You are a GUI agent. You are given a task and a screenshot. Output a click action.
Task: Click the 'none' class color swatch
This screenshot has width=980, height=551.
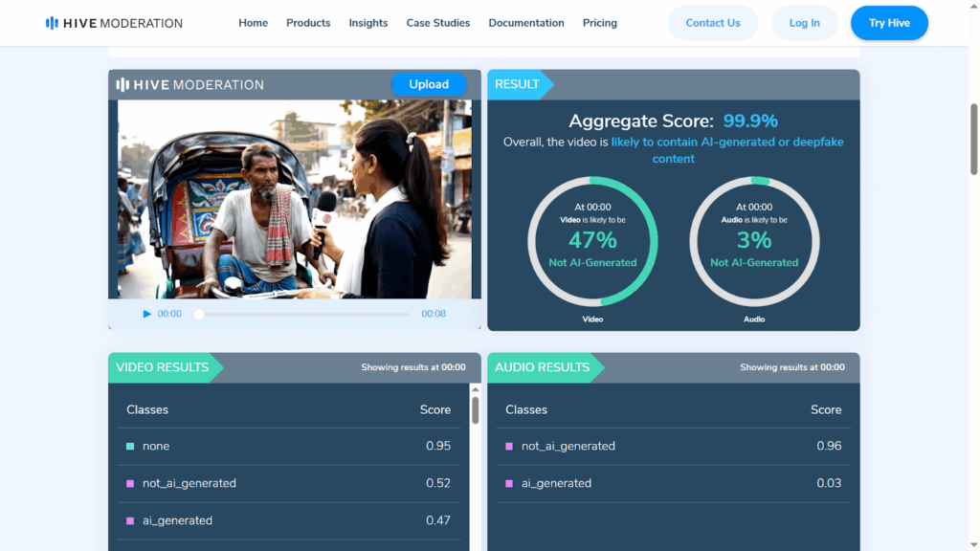coord(130,446)
